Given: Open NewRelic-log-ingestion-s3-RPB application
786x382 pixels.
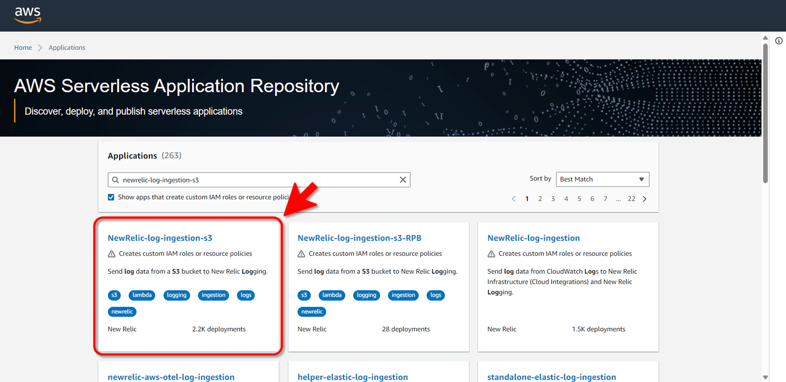Looking at the screenshot, I should click(359, 238).
